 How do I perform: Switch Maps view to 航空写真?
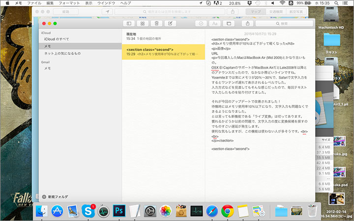click(x=296, y=11)
